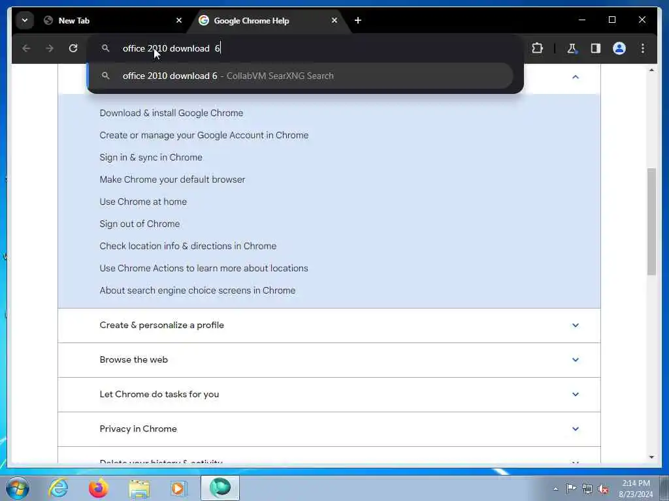Click the omnibox text field
669x501 pixels.
(x=305, y=48)
